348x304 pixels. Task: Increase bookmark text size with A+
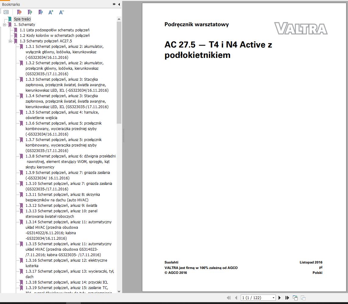tap(51, 12)
